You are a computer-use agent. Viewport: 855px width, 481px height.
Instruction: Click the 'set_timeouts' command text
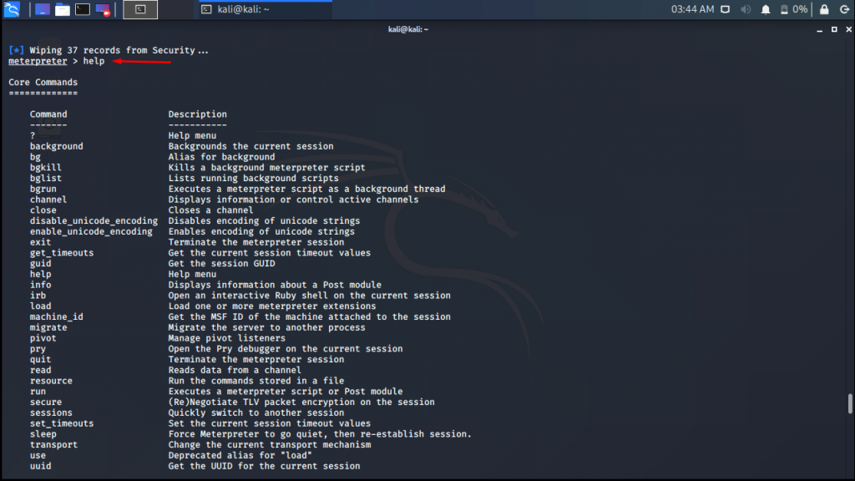62,423
